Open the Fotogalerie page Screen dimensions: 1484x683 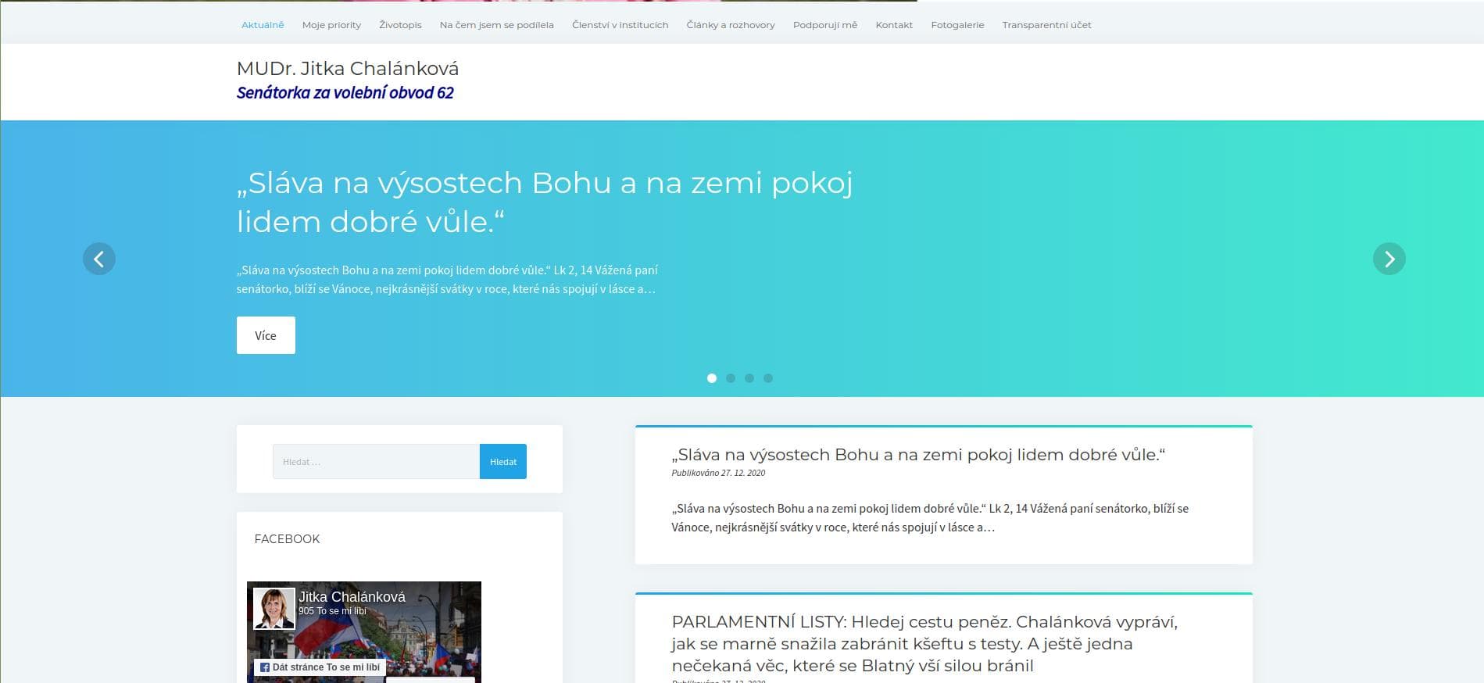pos(957,25)
